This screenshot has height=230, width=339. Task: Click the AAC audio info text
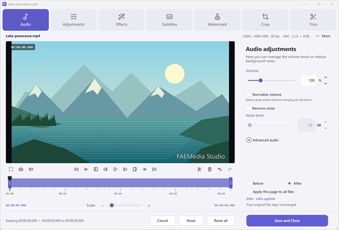(x=291, y=36)
